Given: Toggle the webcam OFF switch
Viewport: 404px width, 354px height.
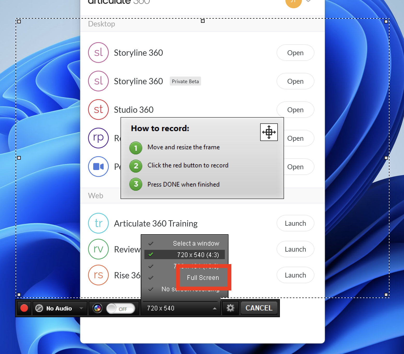Looking at the screenshot, I should [x=121, y=308].
